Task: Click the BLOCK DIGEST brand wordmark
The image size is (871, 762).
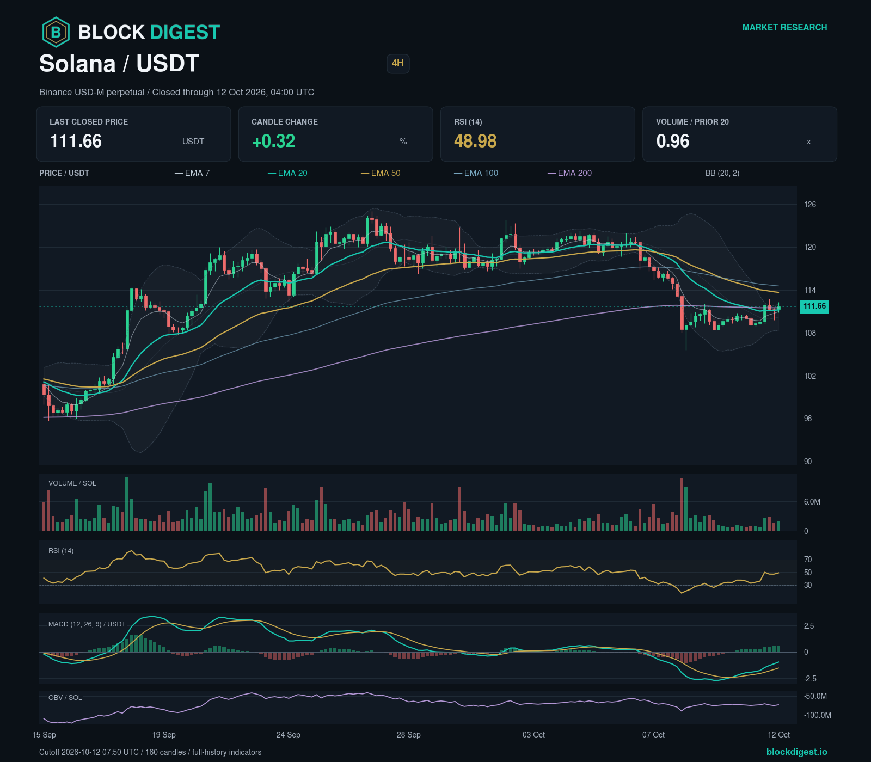Action: click(149, 32)
